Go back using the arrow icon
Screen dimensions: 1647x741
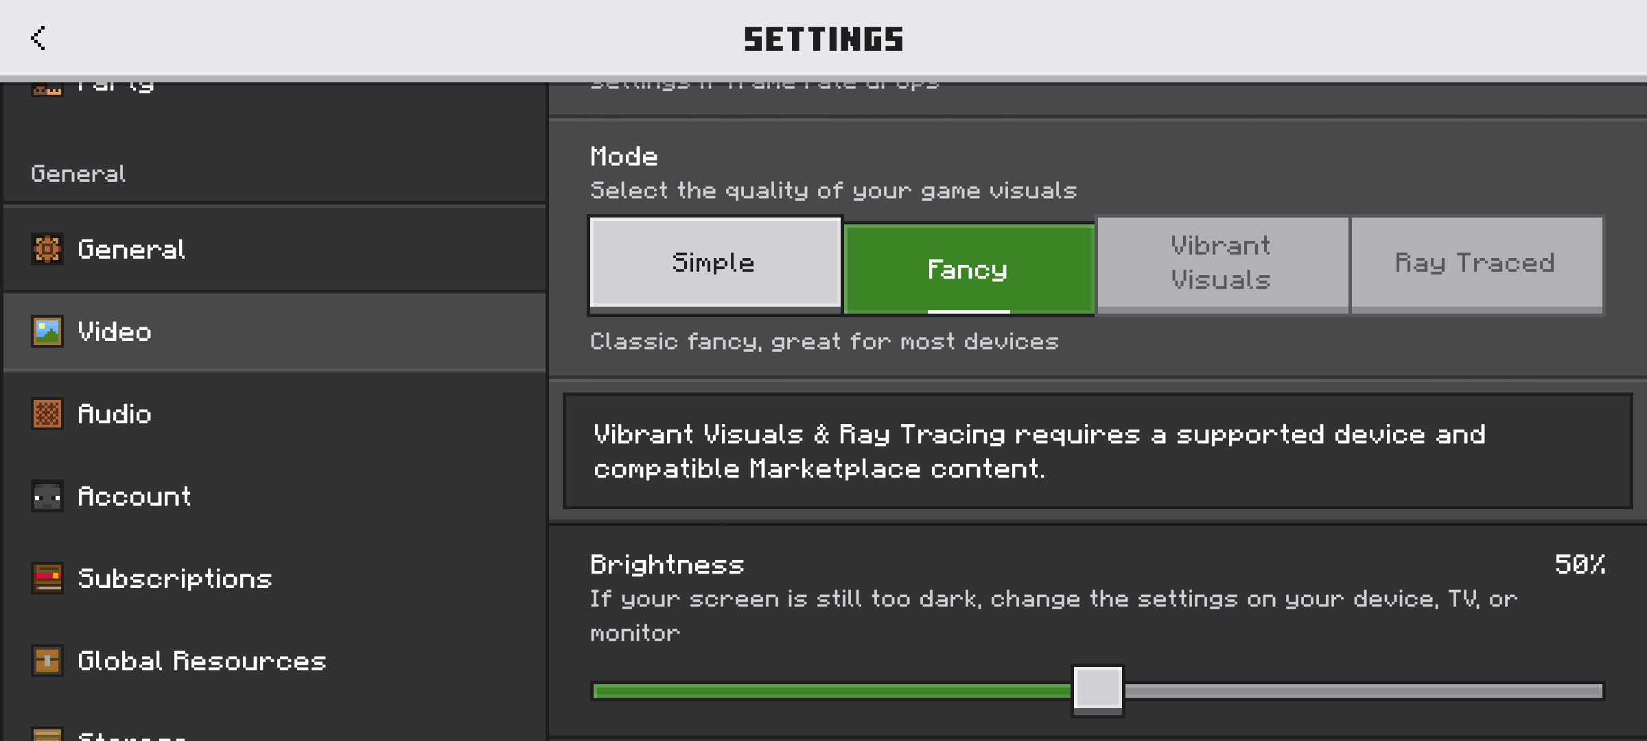[x=38, y=38]
